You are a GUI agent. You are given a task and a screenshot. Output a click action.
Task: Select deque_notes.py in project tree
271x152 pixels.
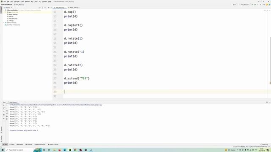coord(13,14)
